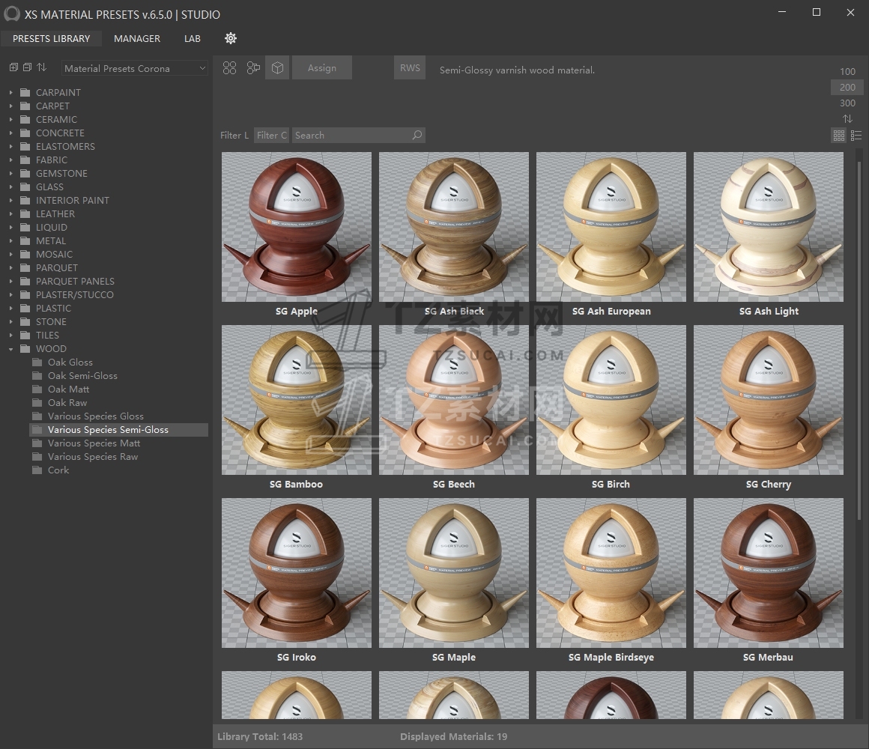Click the expand-all tree icon

[x=13, y=67]
